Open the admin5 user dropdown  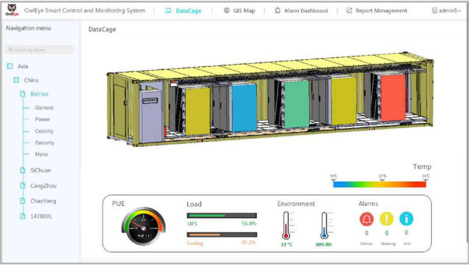446,10
